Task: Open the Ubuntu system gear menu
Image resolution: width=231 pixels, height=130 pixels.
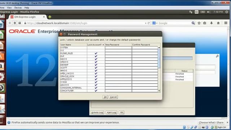Action: coord(227,12)
